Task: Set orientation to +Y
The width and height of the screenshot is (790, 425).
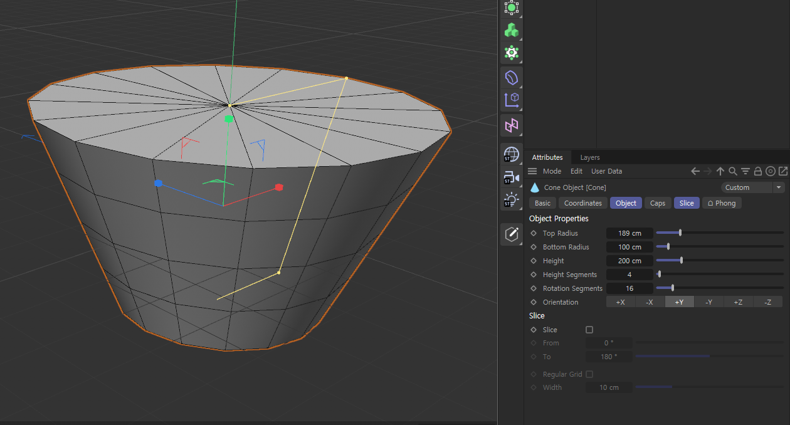Action: [680, 302]
